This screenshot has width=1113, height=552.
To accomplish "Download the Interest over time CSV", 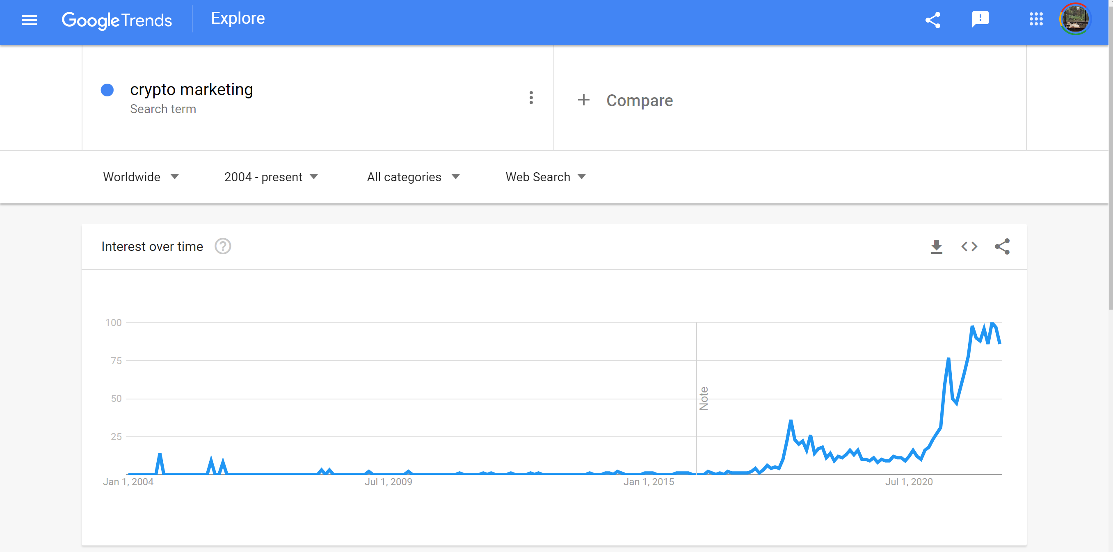I will (936, 246).
